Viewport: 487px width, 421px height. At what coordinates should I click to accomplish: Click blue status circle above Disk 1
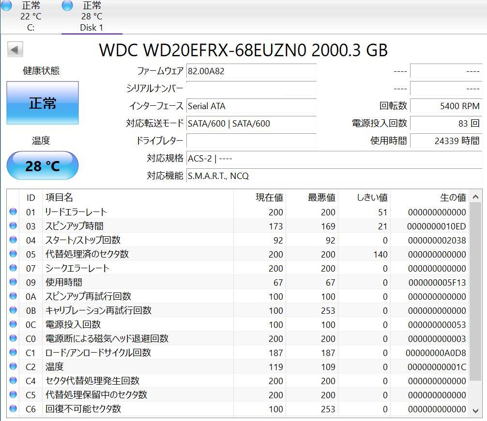click(x=67, y=5)
